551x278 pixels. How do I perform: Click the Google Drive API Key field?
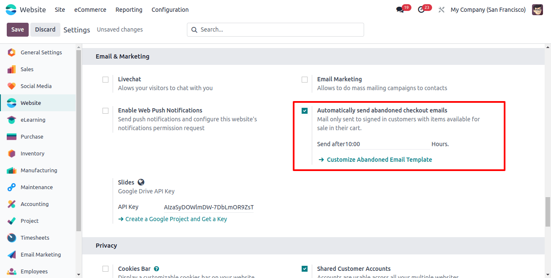tap(208, 207)
